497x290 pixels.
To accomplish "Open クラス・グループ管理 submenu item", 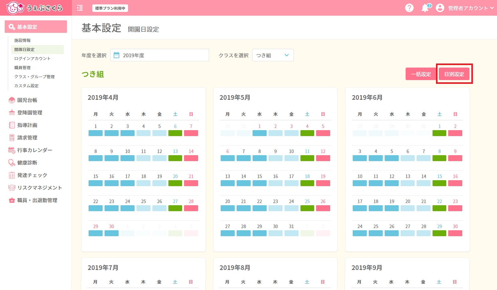I will (x=34, y=77).
